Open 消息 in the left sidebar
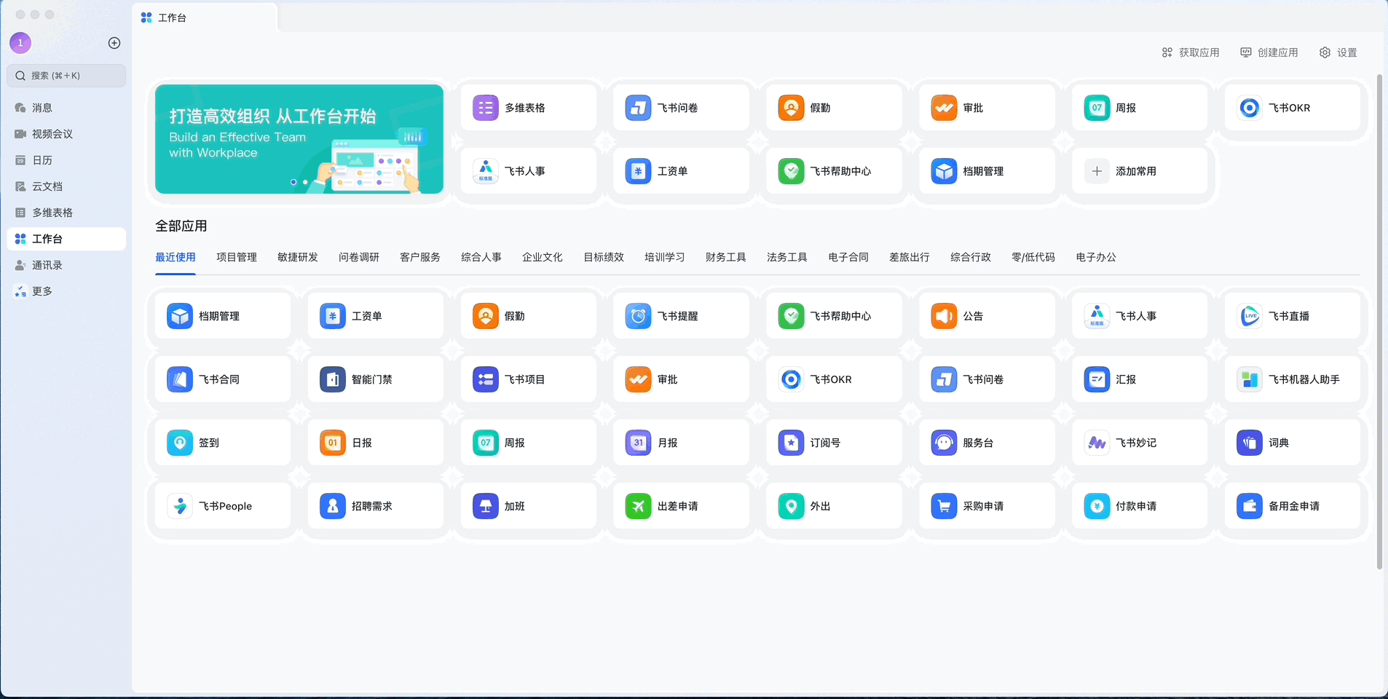The image size is (1388, 699). coord(66,108)
